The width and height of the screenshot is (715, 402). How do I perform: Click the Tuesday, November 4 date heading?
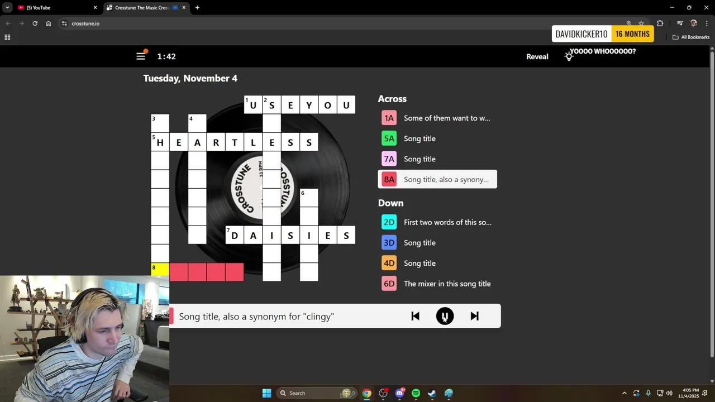(190, 78)
